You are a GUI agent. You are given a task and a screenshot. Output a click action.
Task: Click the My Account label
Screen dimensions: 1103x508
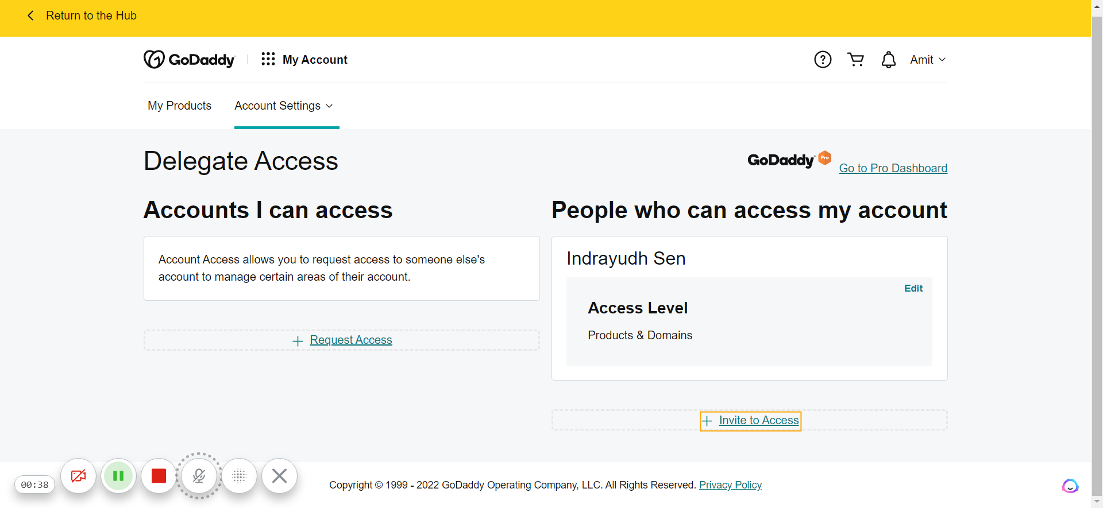(x=315, y=60)
